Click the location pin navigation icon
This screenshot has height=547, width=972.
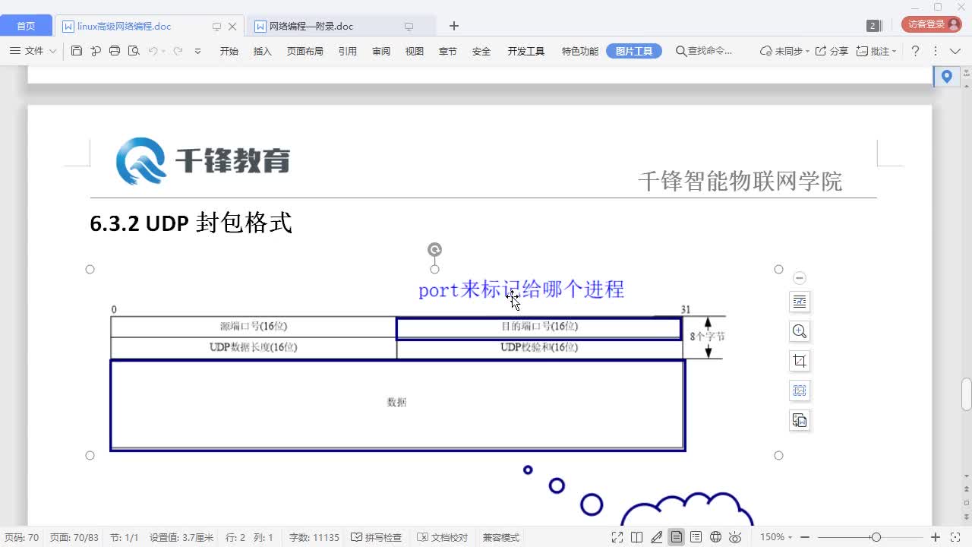coord(946,76)
